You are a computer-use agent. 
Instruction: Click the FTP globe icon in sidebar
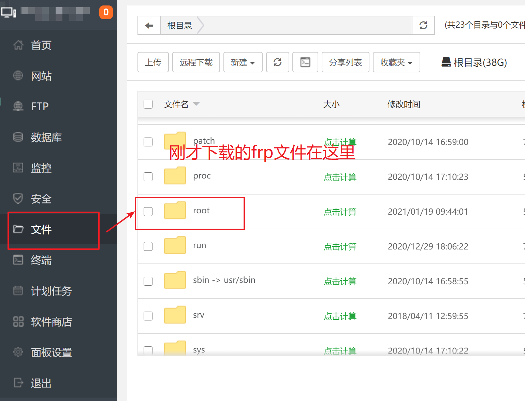[18, 106]
